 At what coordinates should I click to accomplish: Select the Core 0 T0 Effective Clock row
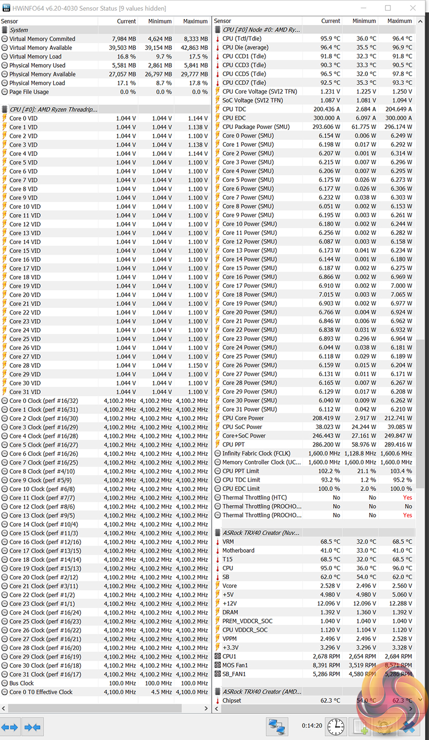point(105,692)
